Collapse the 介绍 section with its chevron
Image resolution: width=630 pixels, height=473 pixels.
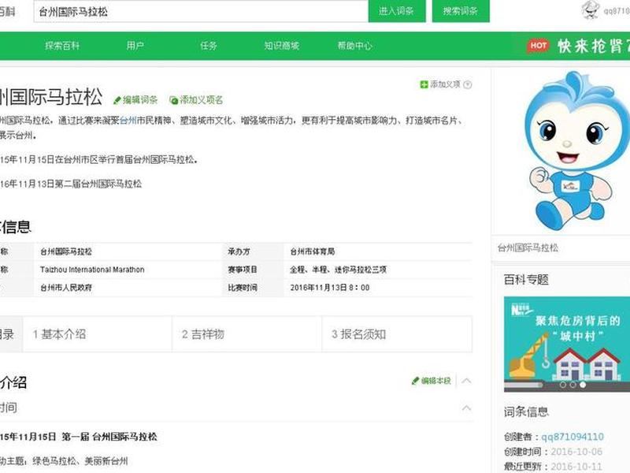tap(466, 381)
